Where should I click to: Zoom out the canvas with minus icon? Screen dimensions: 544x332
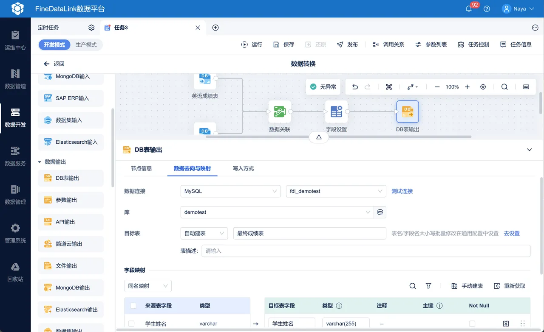coord(437,87)
